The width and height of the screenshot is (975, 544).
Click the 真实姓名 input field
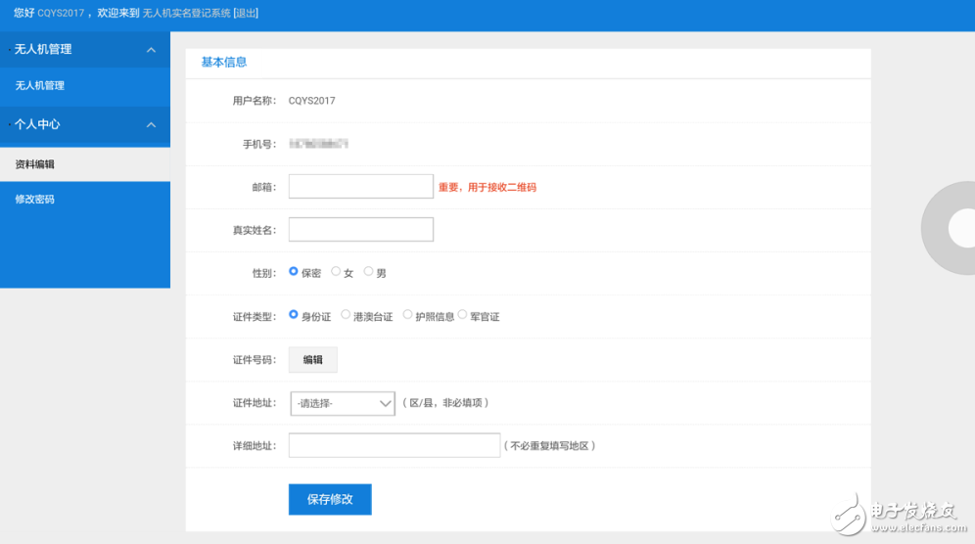coord(360,230)
